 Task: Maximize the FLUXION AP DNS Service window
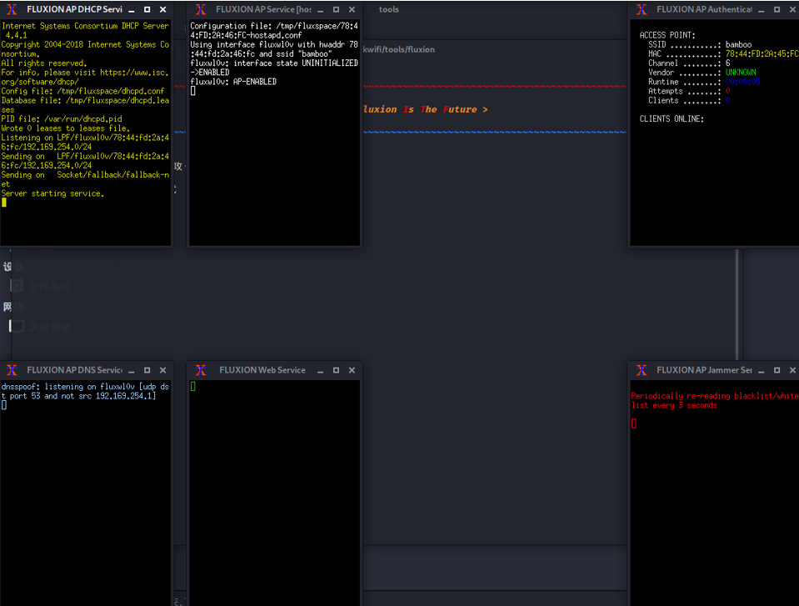(x=147, y=370)
